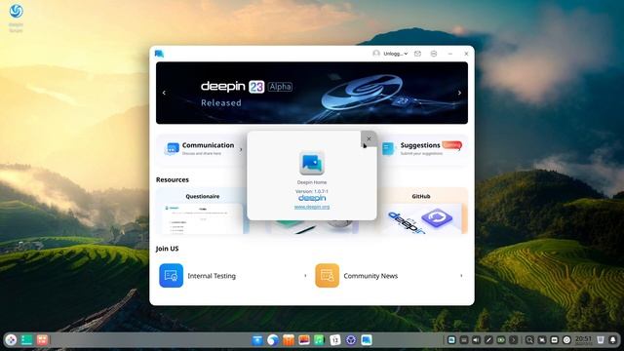Show the previous banner slide
624x351 pixels.
pos(164,93)
